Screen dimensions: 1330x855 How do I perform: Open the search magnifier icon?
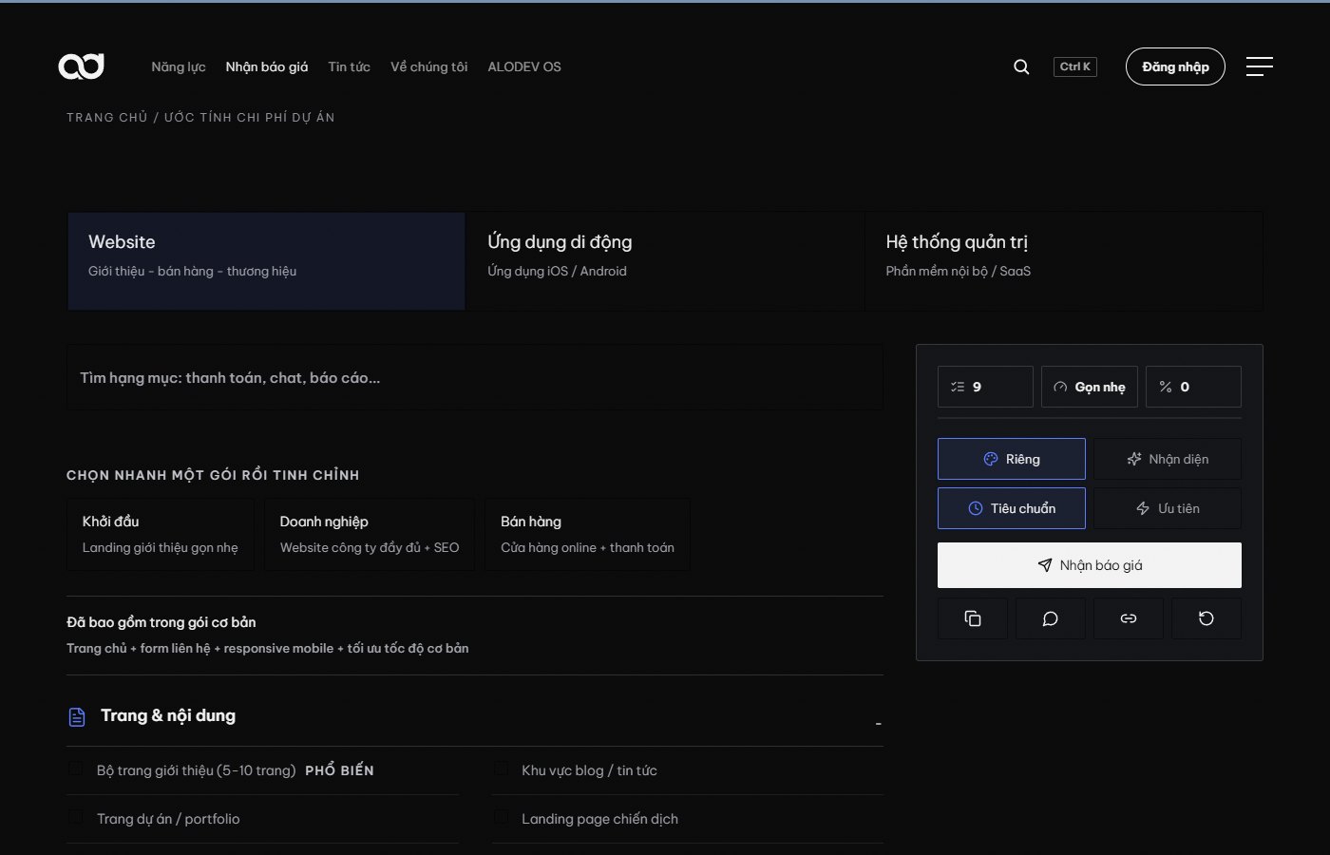coord(1021,66)
